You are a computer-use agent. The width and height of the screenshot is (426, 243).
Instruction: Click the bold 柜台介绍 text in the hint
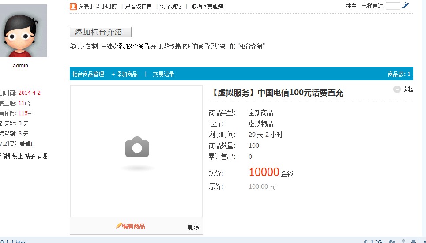(x=251, y=46)
